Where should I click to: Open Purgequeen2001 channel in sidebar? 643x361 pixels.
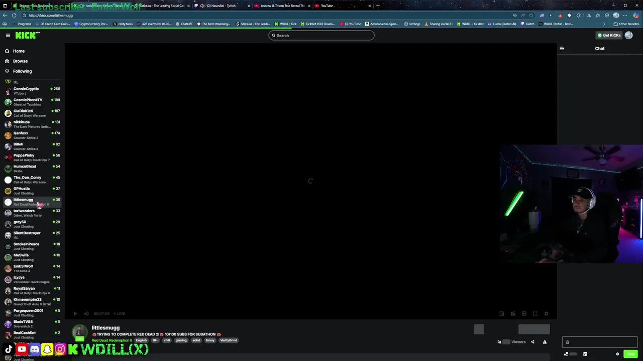(32, 312)
